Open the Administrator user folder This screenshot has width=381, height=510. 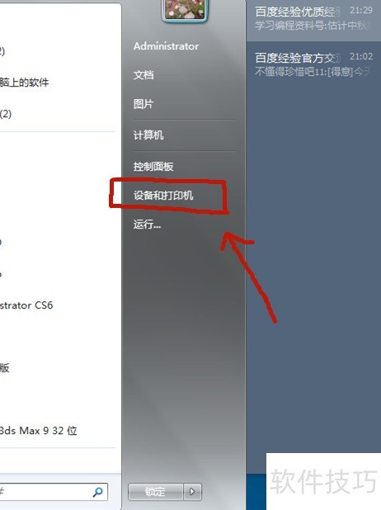coord(166,46)
